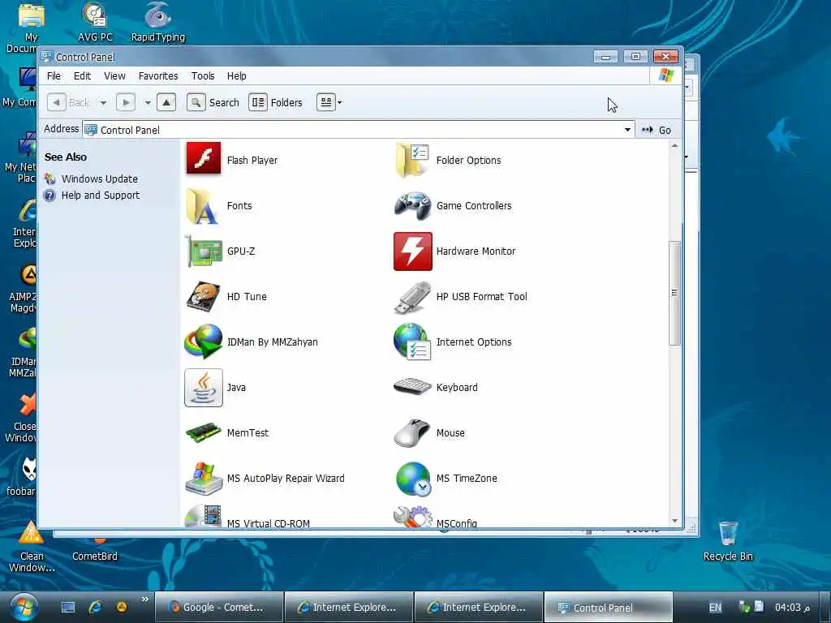
Task: Click the scroll up arrow in Control Panel
Action: coord(674,146)
